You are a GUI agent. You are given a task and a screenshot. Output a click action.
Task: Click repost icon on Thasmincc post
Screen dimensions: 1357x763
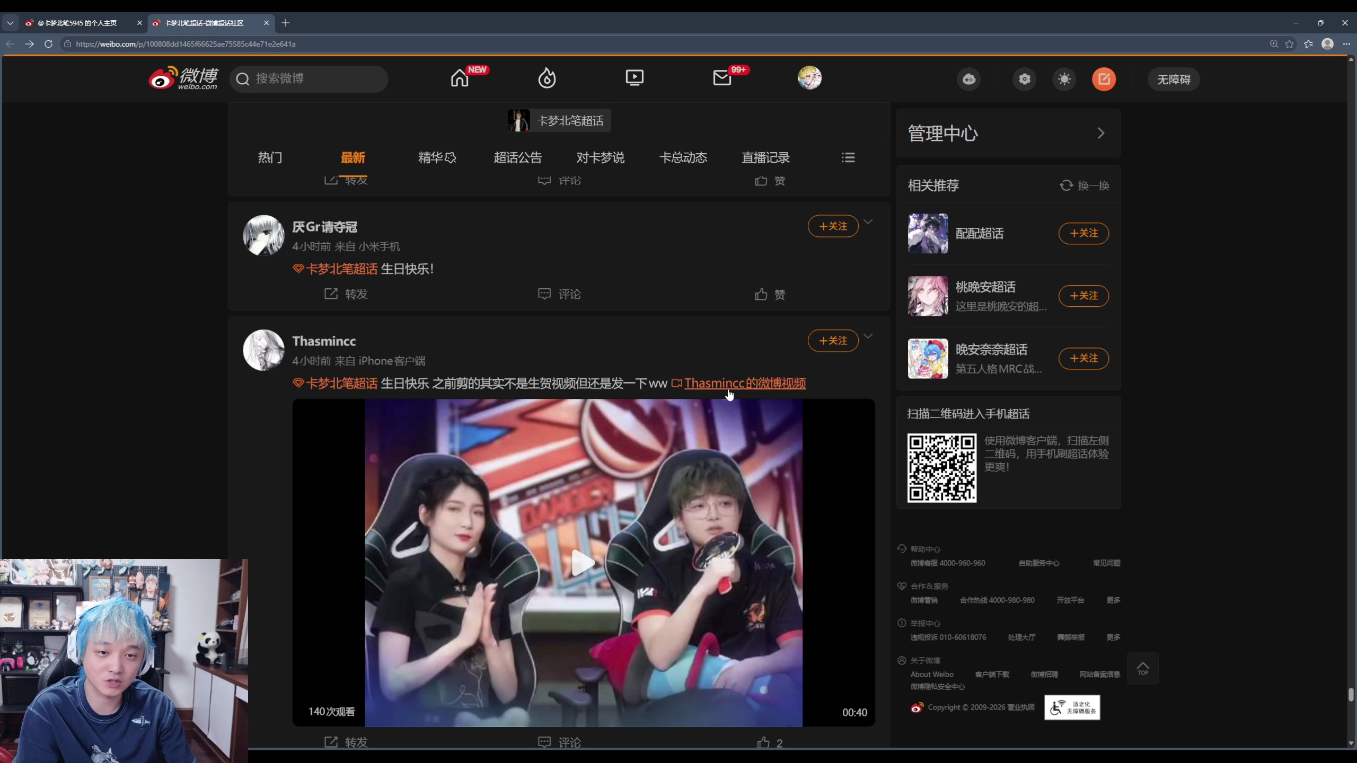coord(331,742)
